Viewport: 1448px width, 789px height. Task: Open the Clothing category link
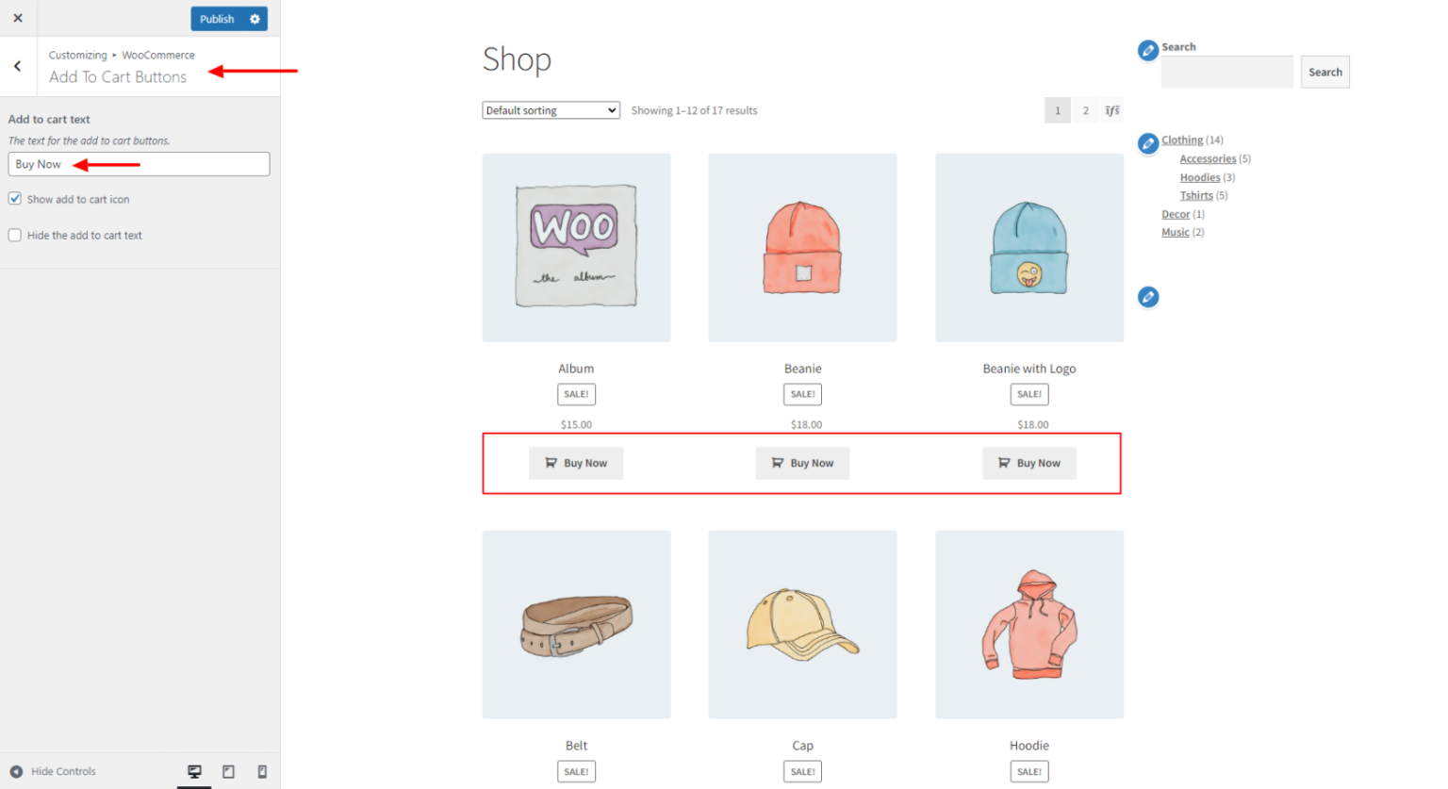click(x=1182, y=140)
